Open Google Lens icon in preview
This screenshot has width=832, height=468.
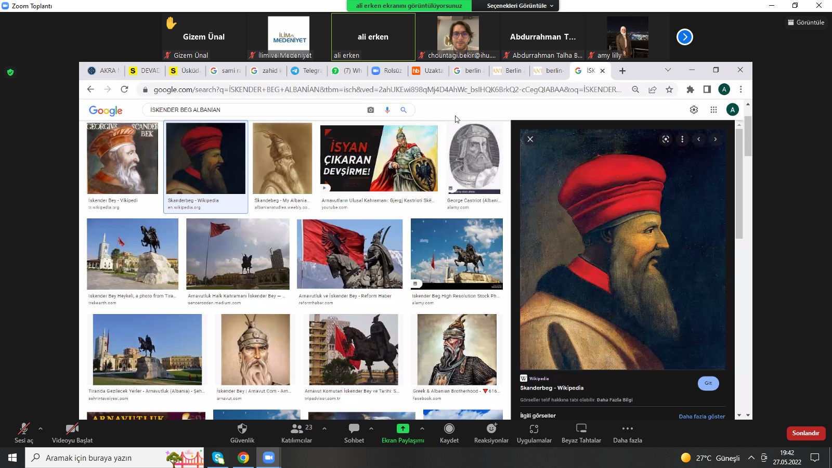click(666, 139)
